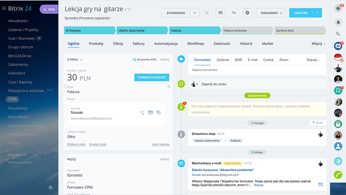Open the notifications bell icon
Image resolution: width=346 pixels, height=195 pixels.
pyautogui.click(x=338, y=22)
